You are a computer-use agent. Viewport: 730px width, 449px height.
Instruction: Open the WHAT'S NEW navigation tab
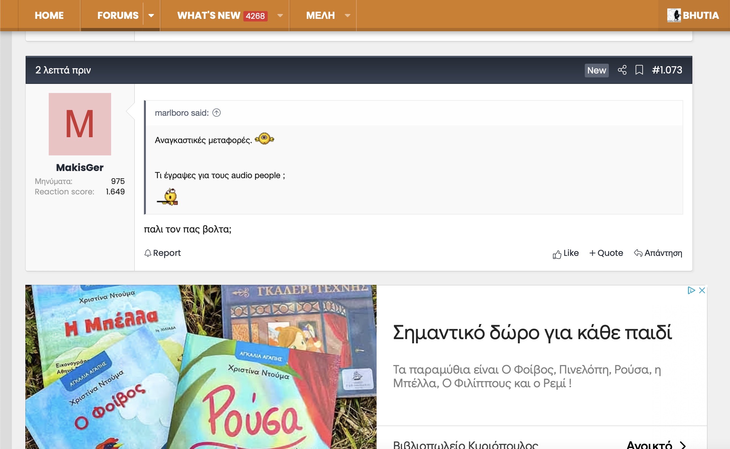point(209,15)
